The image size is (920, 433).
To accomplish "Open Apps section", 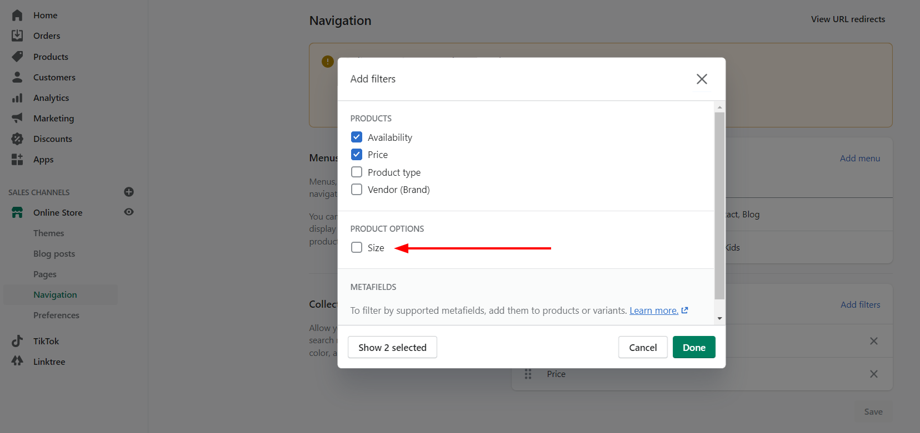I will (x=43, y=160).
